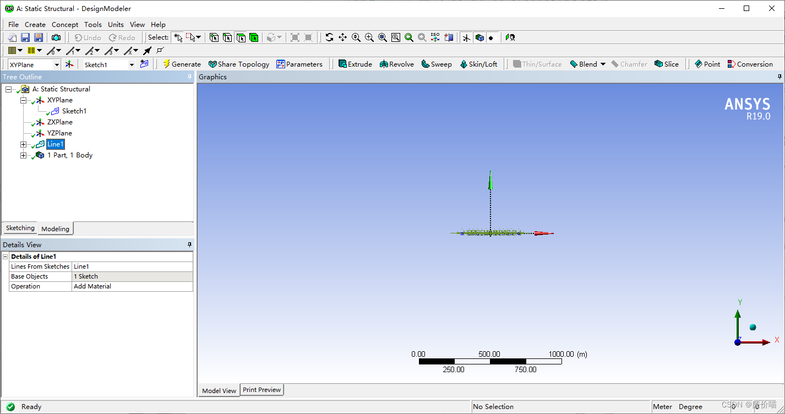Open the Tools menu
Viewport: 785px width, 414px height.
coord(93,24)
